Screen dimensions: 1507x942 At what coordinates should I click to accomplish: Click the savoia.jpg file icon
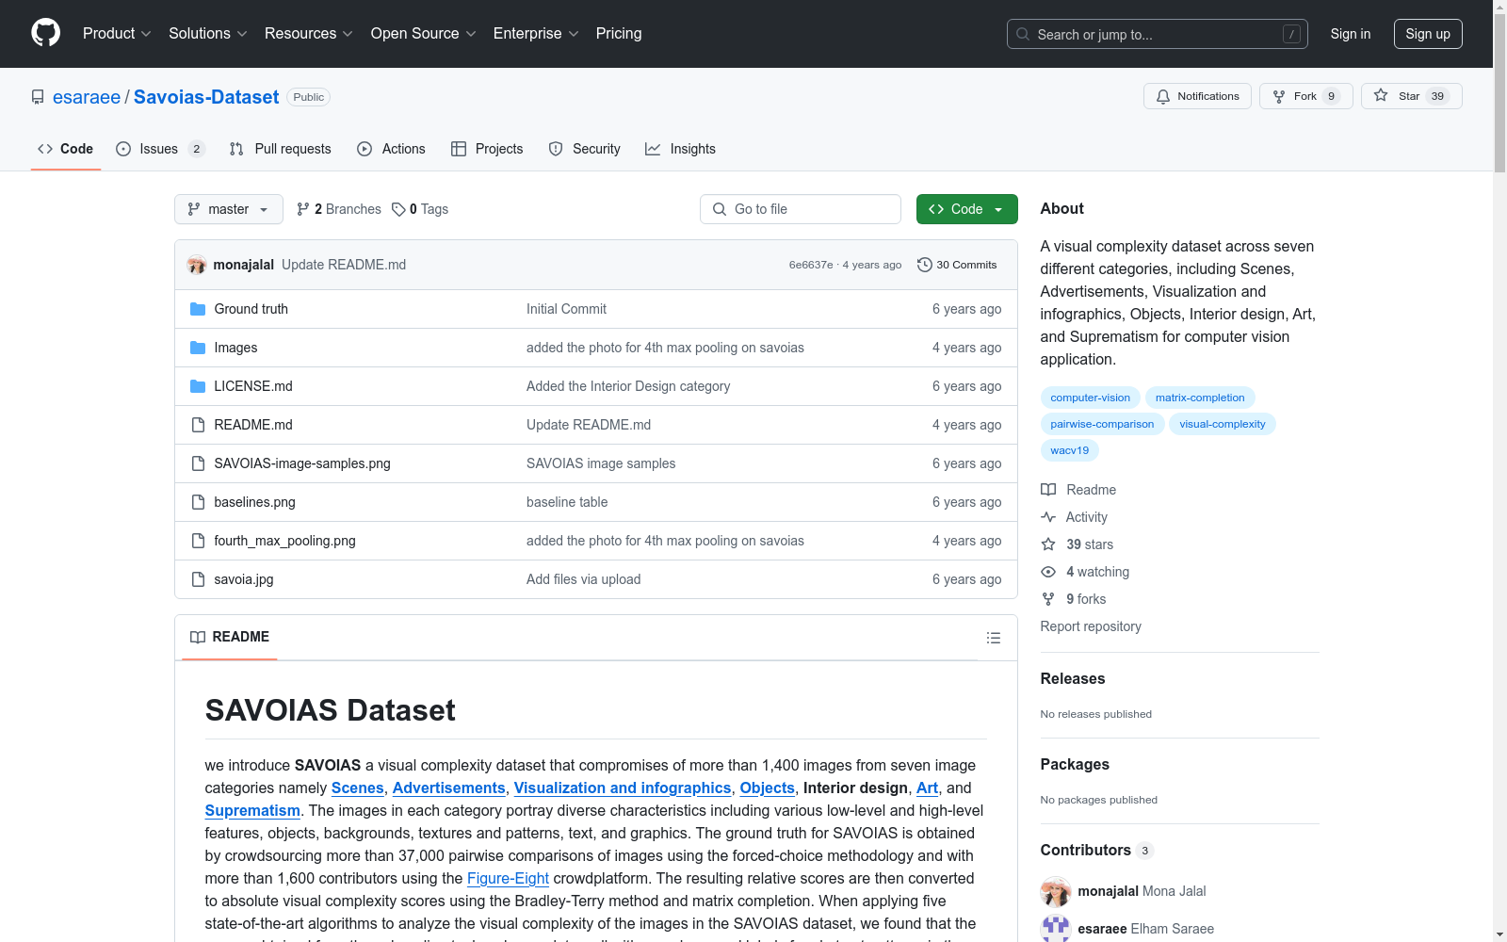coord(198,579)
